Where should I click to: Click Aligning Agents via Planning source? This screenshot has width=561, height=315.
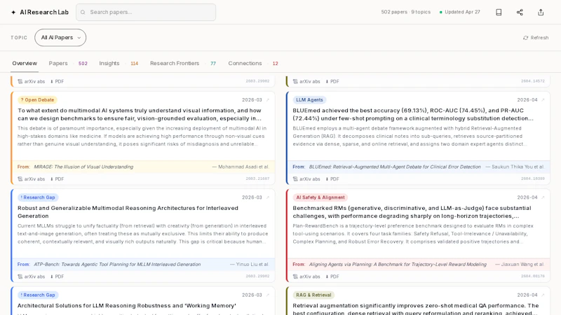pyautogui.click(x=398, y=265)
